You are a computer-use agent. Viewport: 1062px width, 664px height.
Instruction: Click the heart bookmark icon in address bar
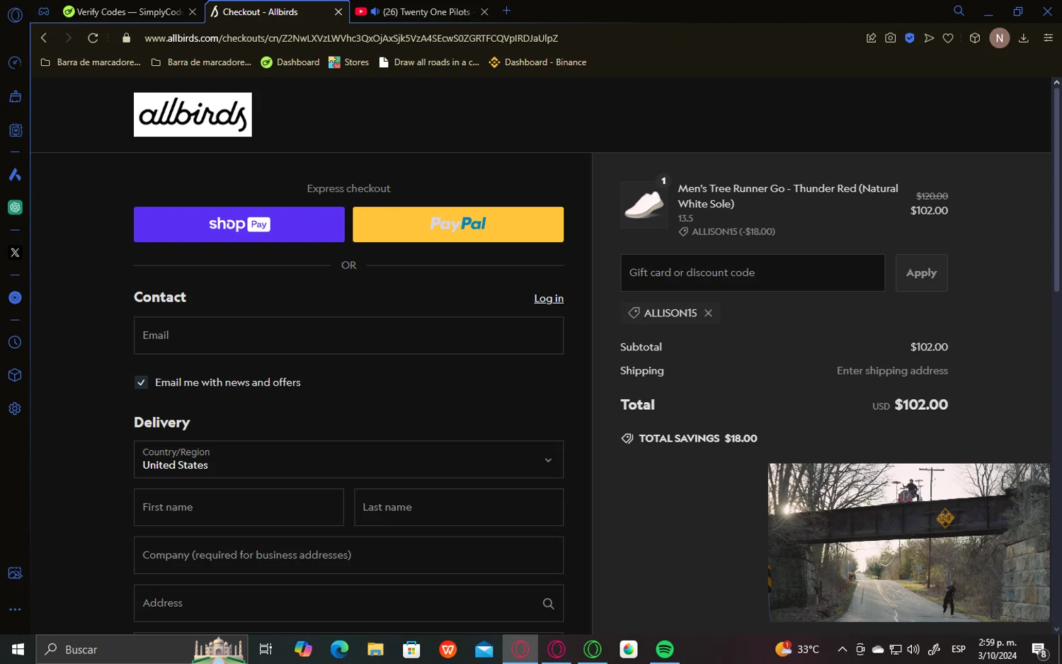[948, 38]
